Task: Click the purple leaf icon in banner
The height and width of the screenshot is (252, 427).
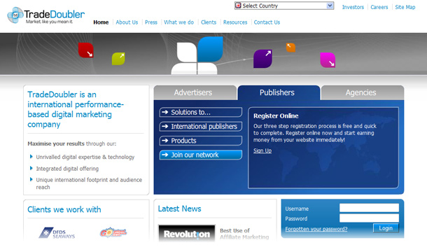Action: [x=262, y=59]
